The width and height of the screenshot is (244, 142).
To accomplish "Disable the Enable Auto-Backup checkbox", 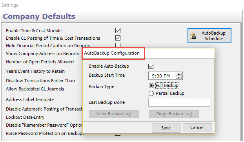I will pos(151,66).
